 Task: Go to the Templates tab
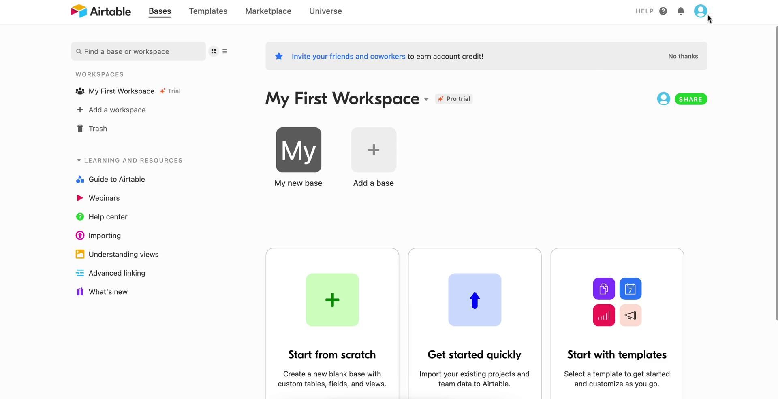click(208, 11)
